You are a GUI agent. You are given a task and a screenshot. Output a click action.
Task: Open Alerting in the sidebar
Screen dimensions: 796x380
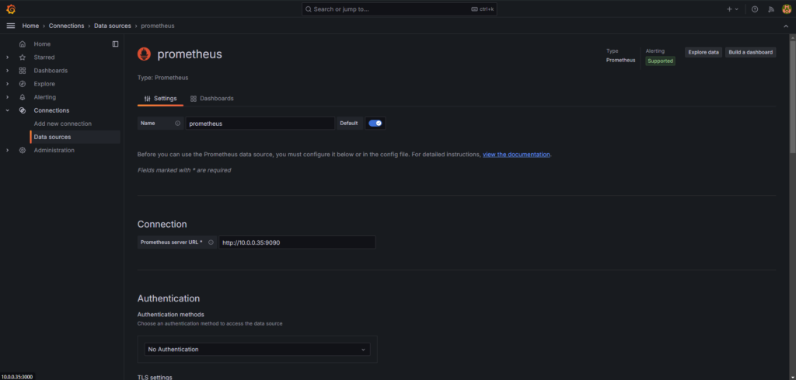point(44,97)
